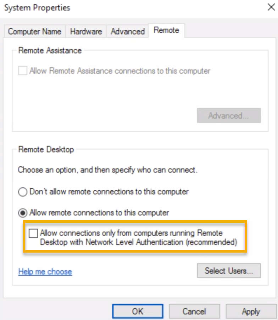This screenshot has height=320, width=278.
Task: Click the '(recommended)' text in NLA label
Action: [x=212, y=243]
